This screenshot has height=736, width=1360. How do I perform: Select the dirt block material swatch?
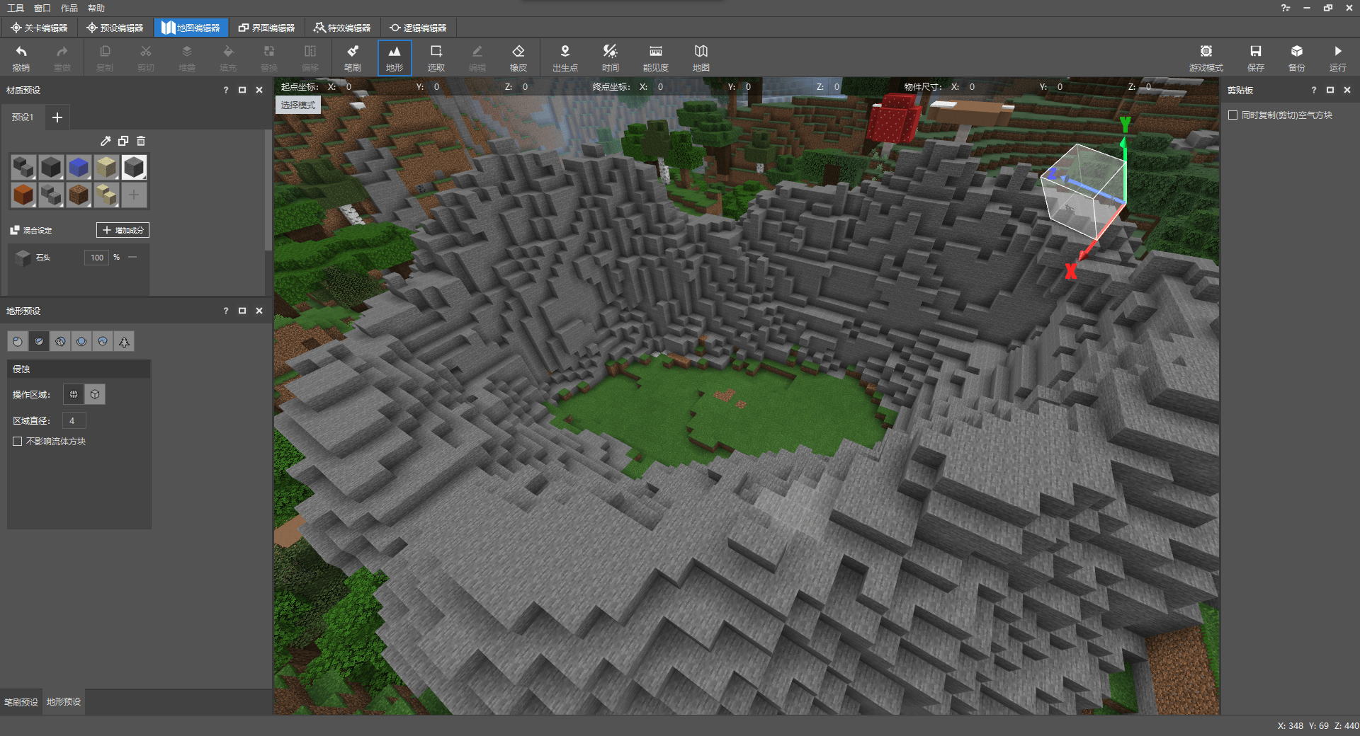(79, 195)
